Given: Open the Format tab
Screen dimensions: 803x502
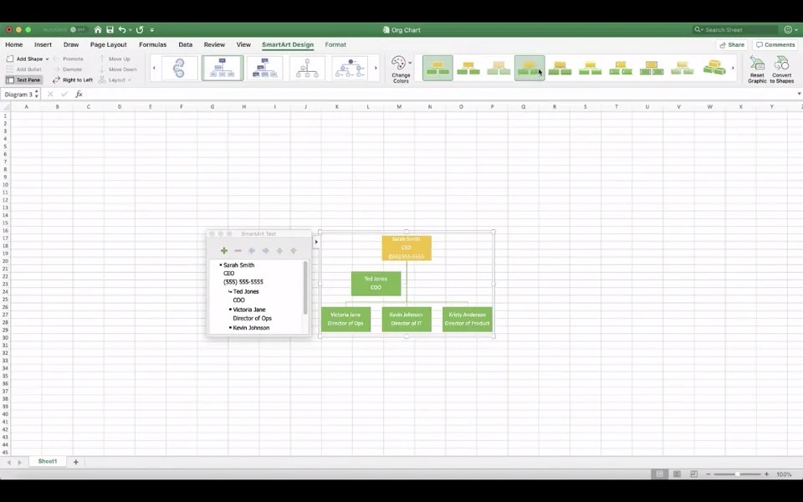Looking at the screenshot, I should click(x=335, y=44).
